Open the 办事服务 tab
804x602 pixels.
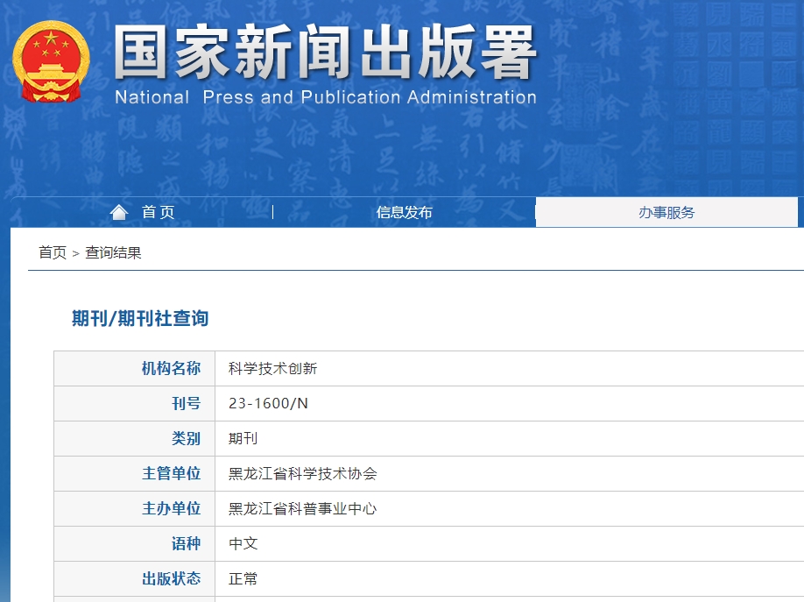(x=666, y=212)
